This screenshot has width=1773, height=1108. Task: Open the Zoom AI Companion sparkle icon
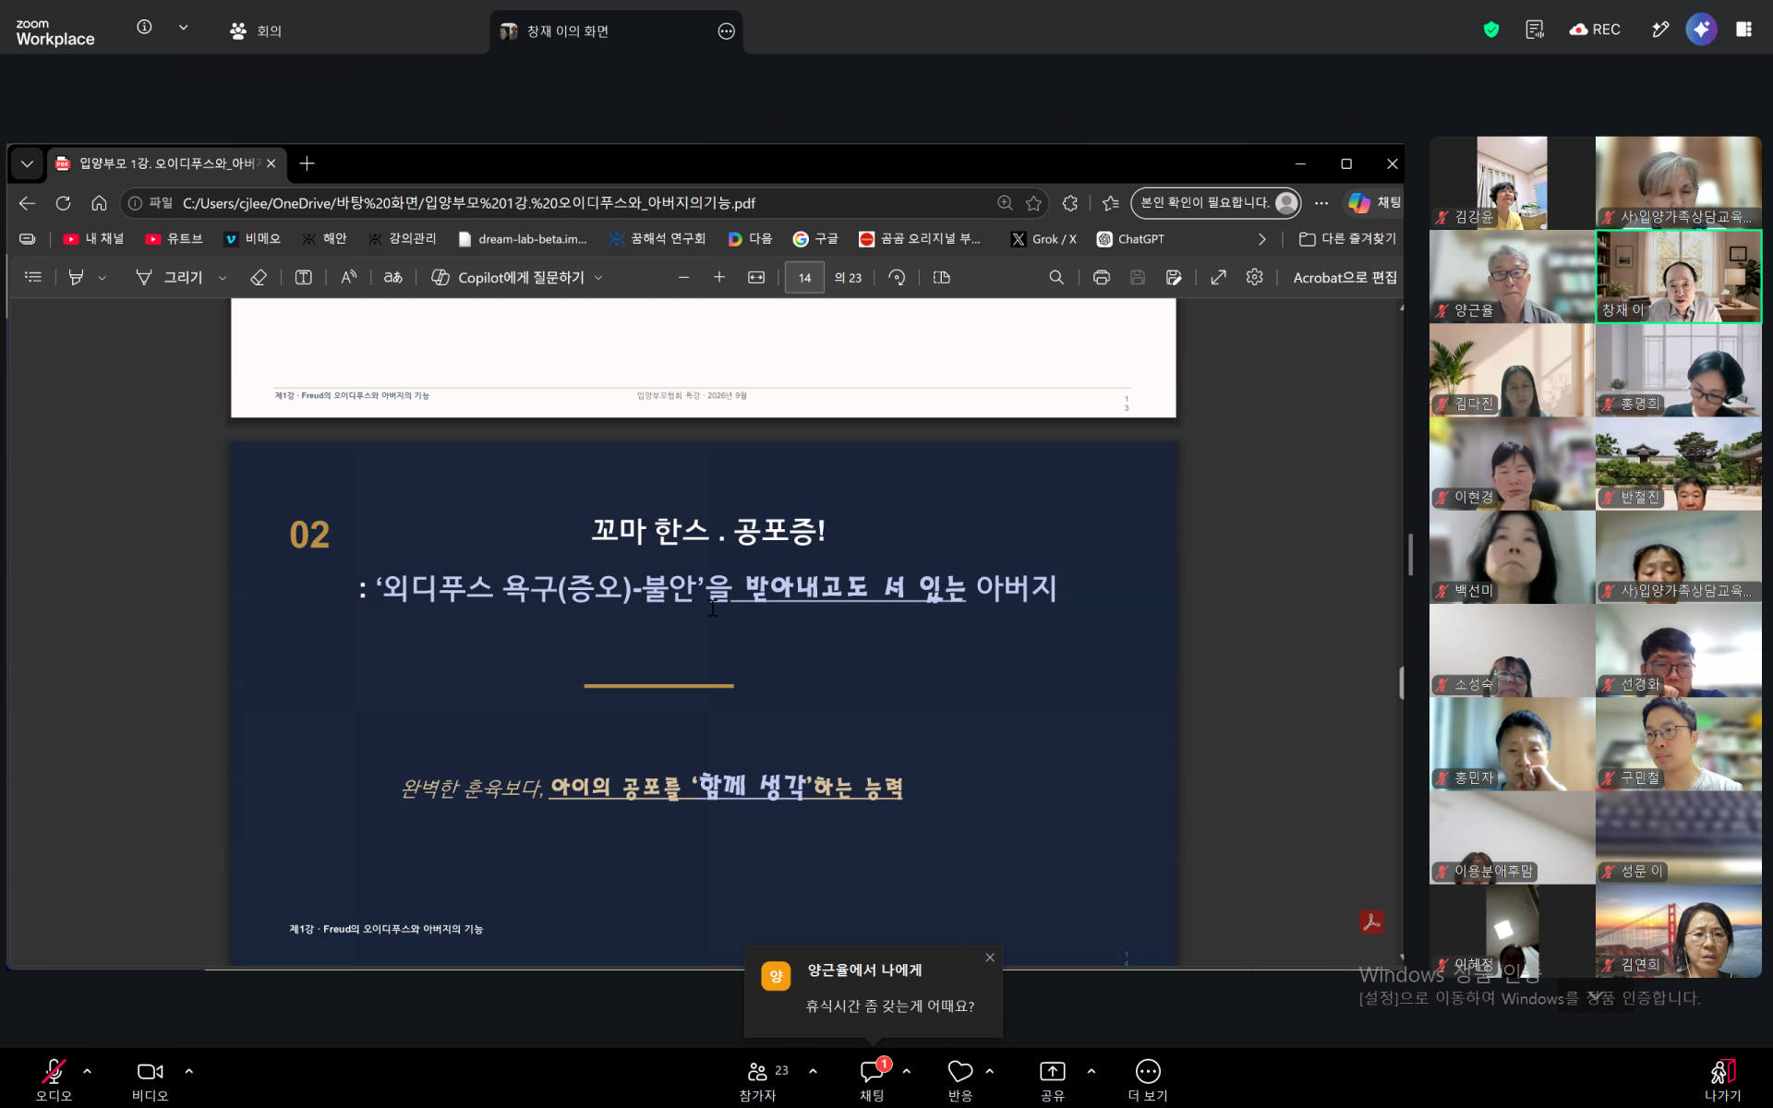(1701, 30)
